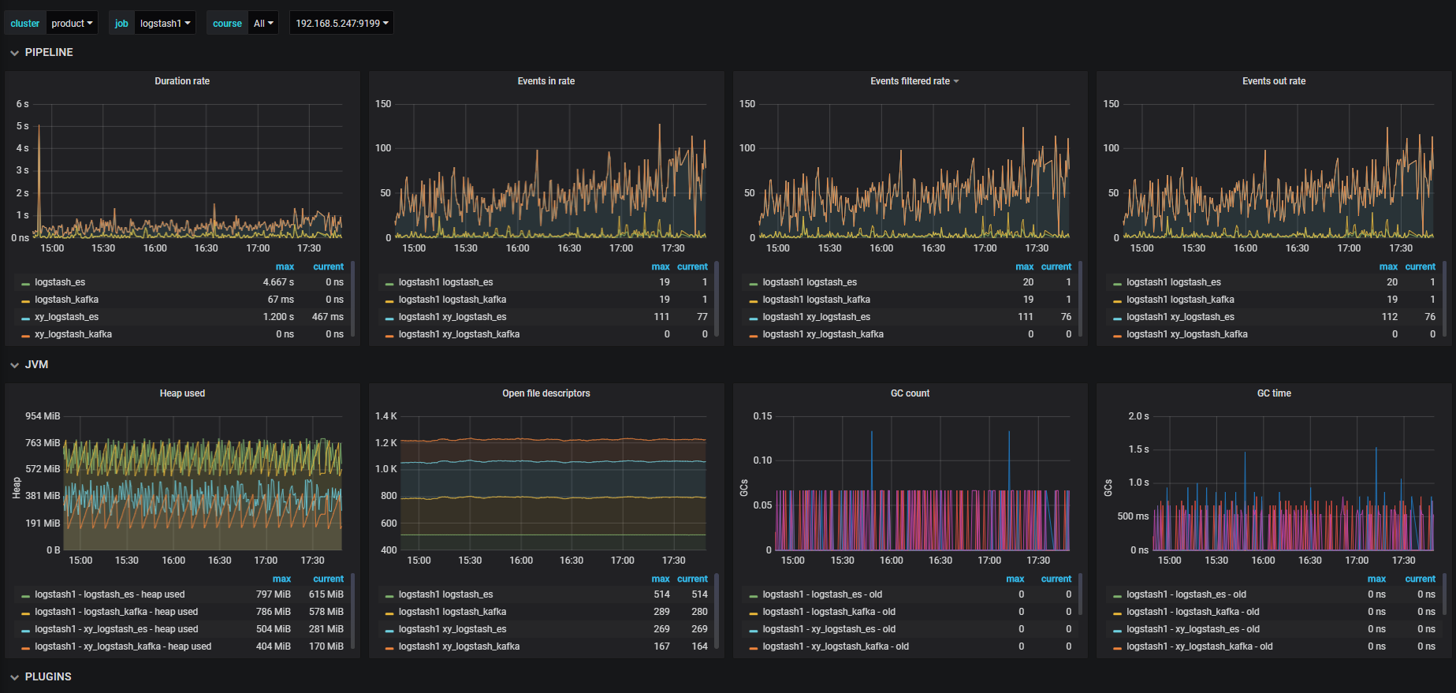Toggle logstash_es series in Duration rate legend

tap(60, 282)
